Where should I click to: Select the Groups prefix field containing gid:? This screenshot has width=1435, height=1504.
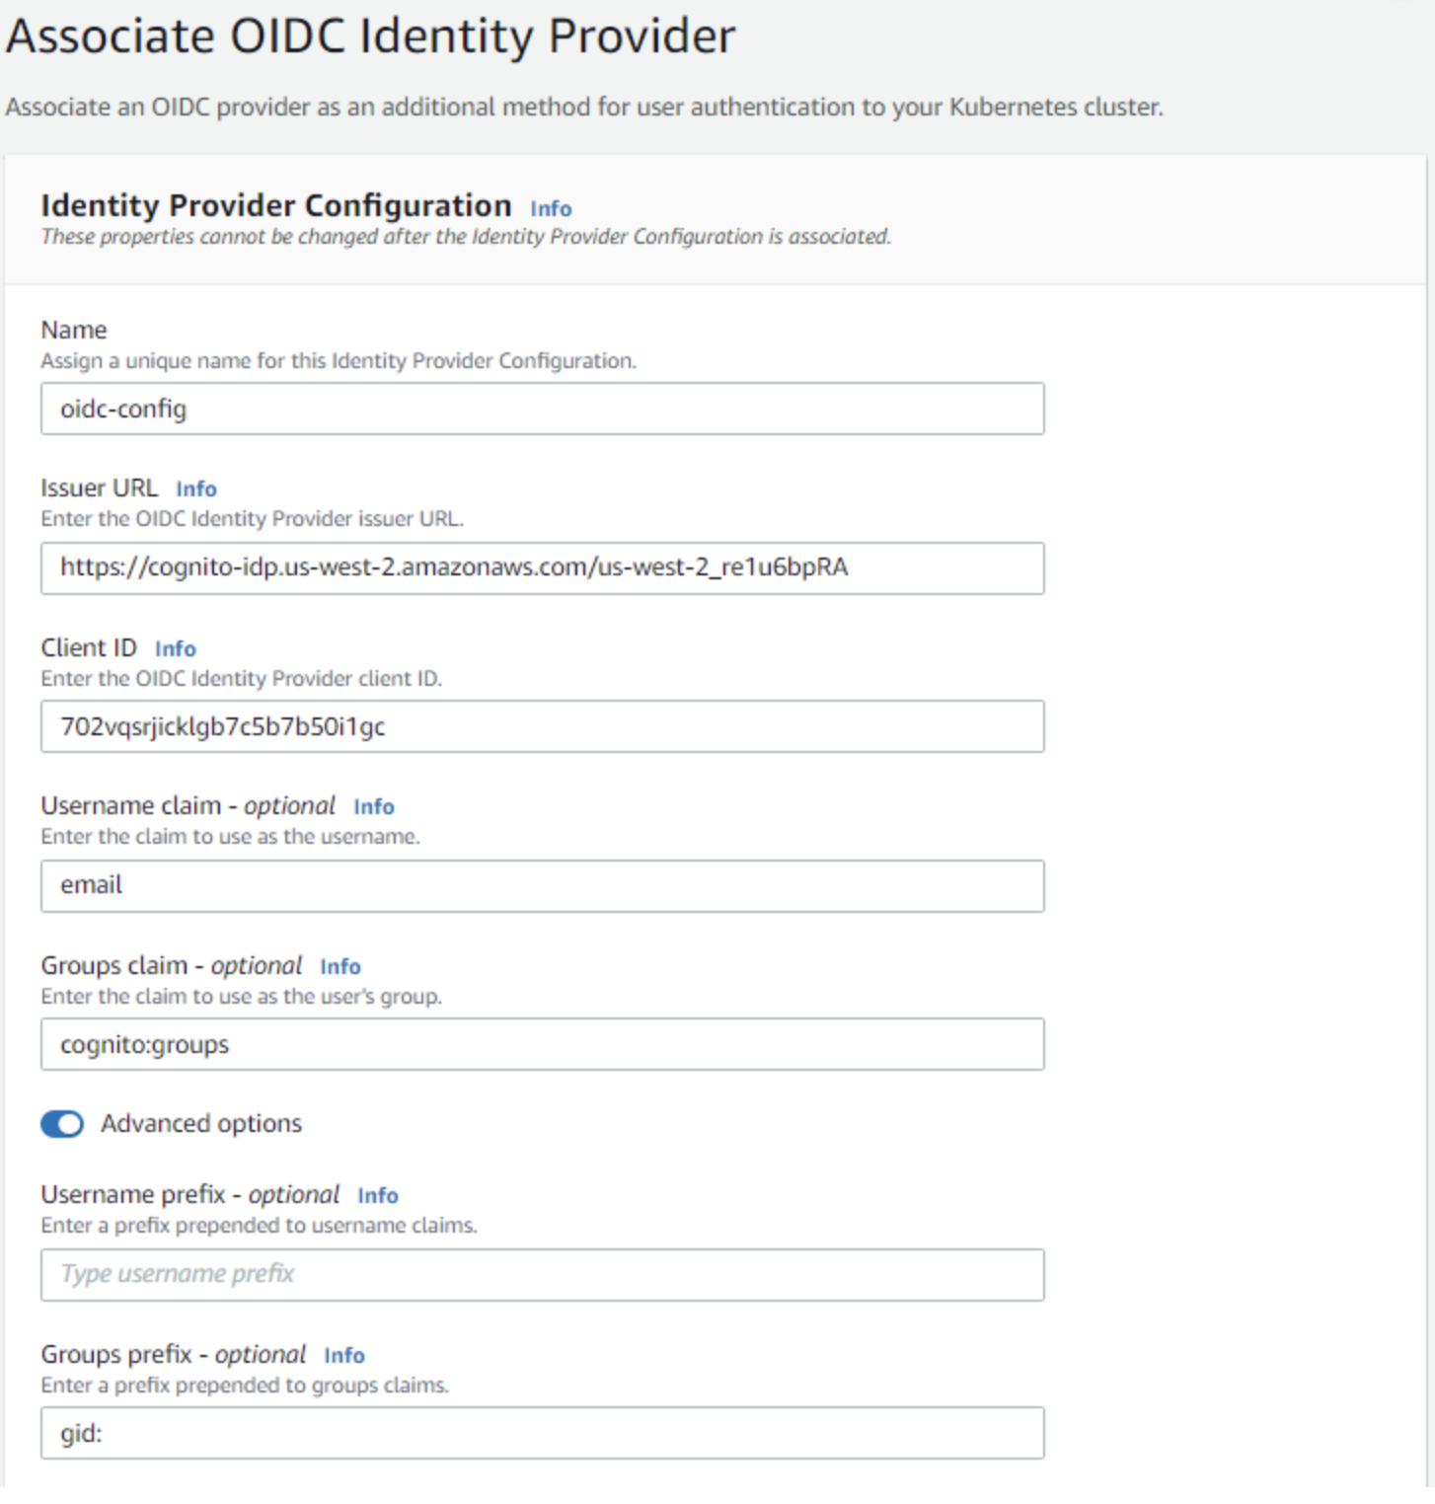(x=542, y=1434)
